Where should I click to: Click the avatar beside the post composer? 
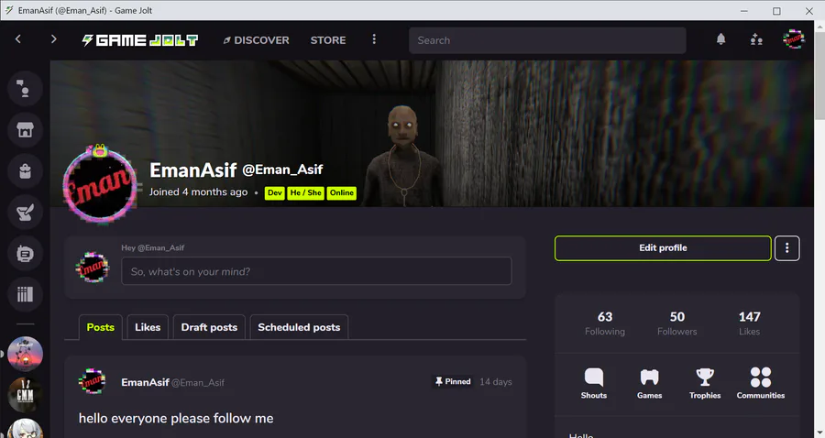pyautogui.click(x=93, y=268)
